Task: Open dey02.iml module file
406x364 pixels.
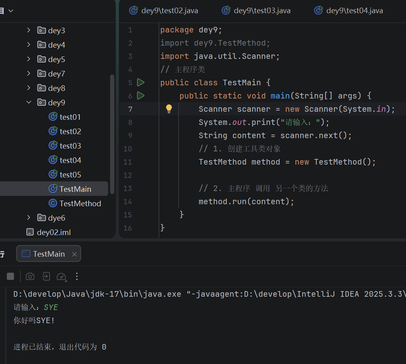Action: (54, 232)
